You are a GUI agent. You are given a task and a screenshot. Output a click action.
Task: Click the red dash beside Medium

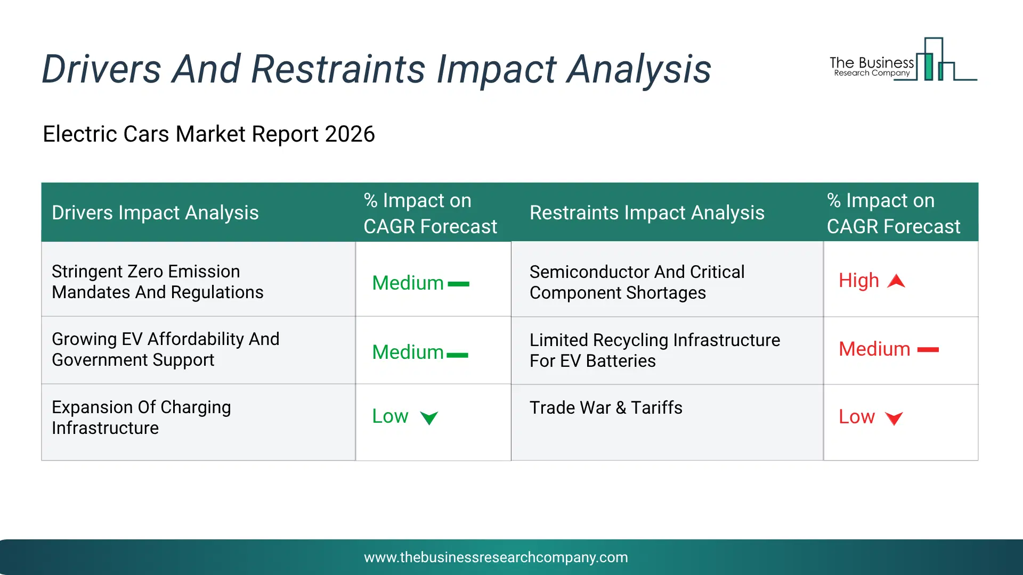(x=928, y=350)
